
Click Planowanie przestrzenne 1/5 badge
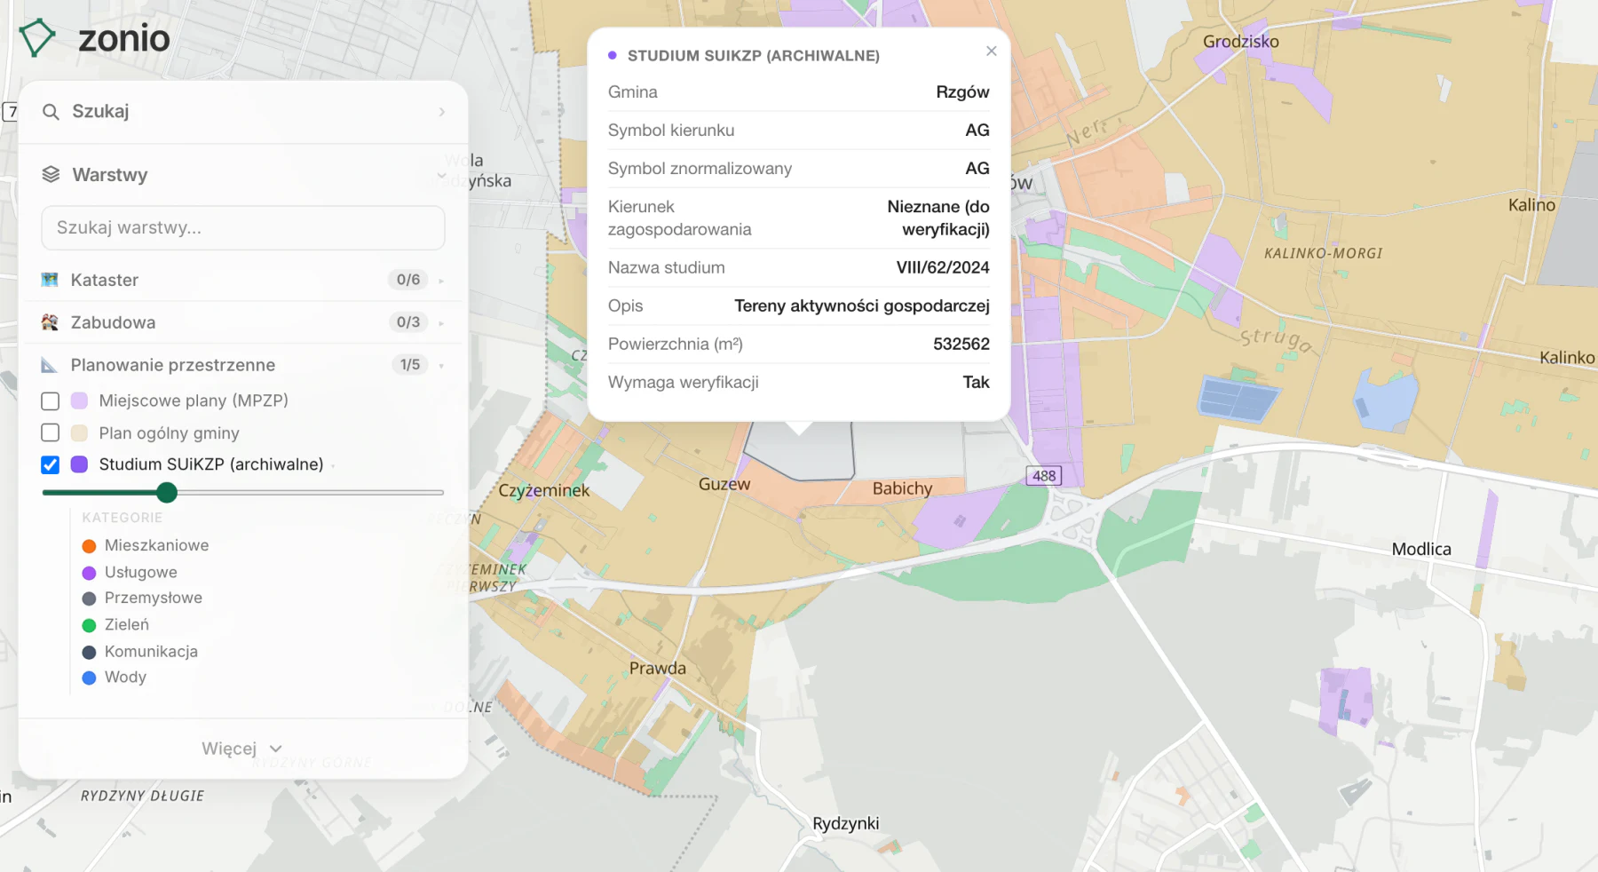pyautogui.click(x=410, y=365)
